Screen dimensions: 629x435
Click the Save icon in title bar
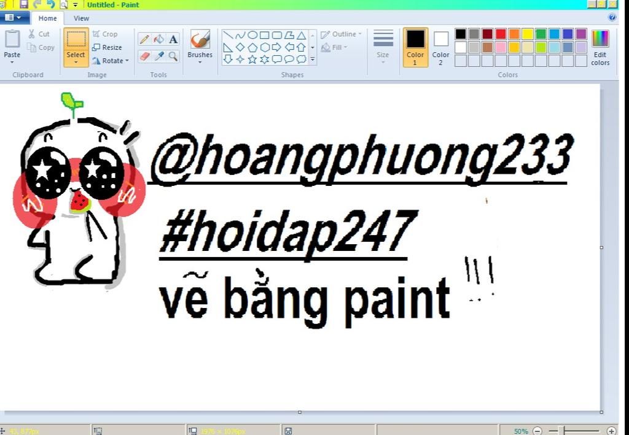[24, 4]
